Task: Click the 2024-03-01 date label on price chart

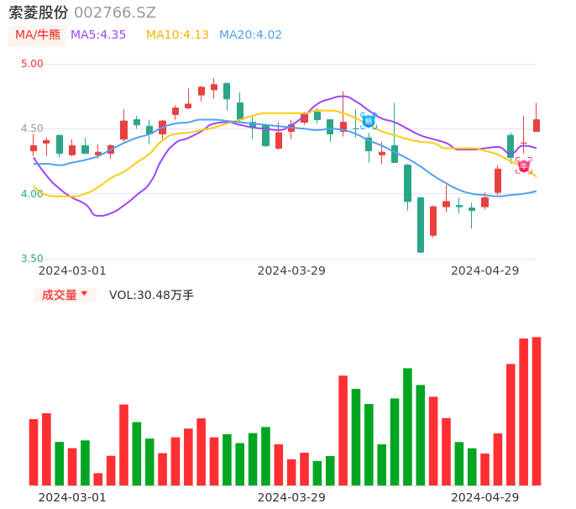Action: [x=72, y=270]
